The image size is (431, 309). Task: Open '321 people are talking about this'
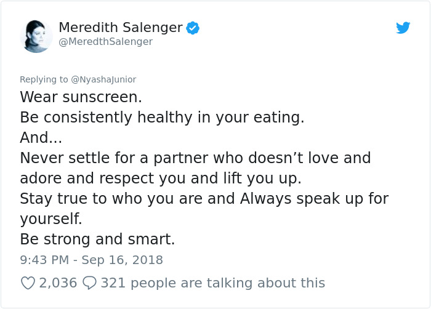(213, 283)
